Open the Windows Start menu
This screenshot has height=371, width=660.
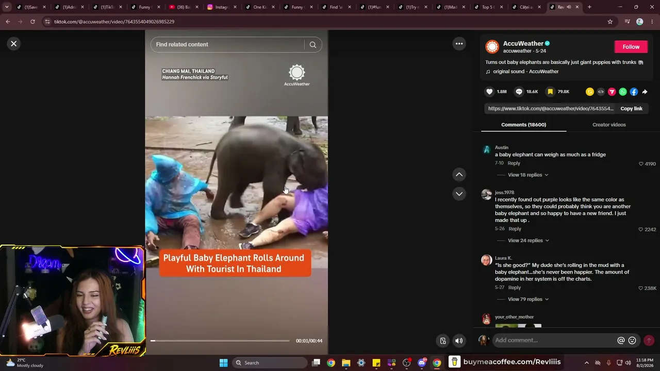coord(223,363)
